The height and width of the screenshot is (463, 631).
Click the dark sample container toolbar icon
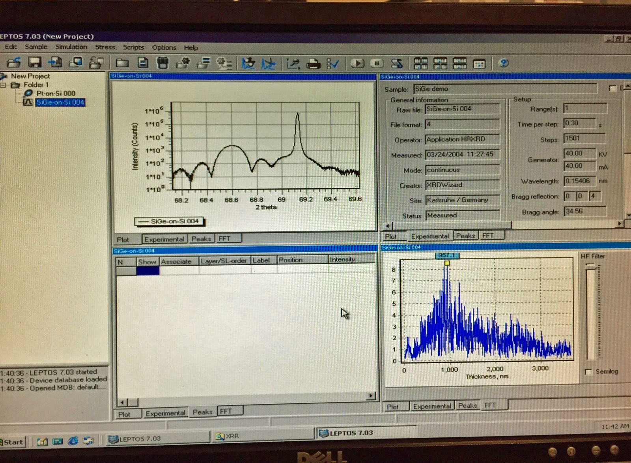point(162,63)
